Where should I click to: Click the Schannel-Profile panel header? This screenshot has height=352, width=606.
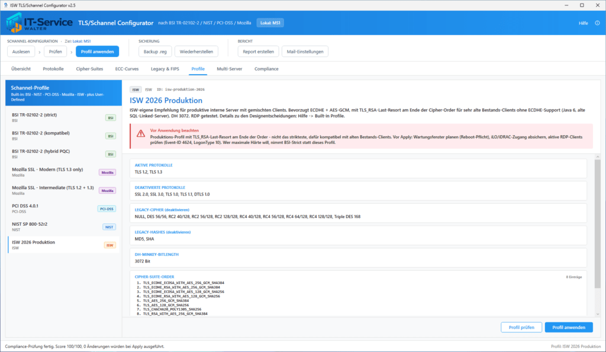coord(64,93)
